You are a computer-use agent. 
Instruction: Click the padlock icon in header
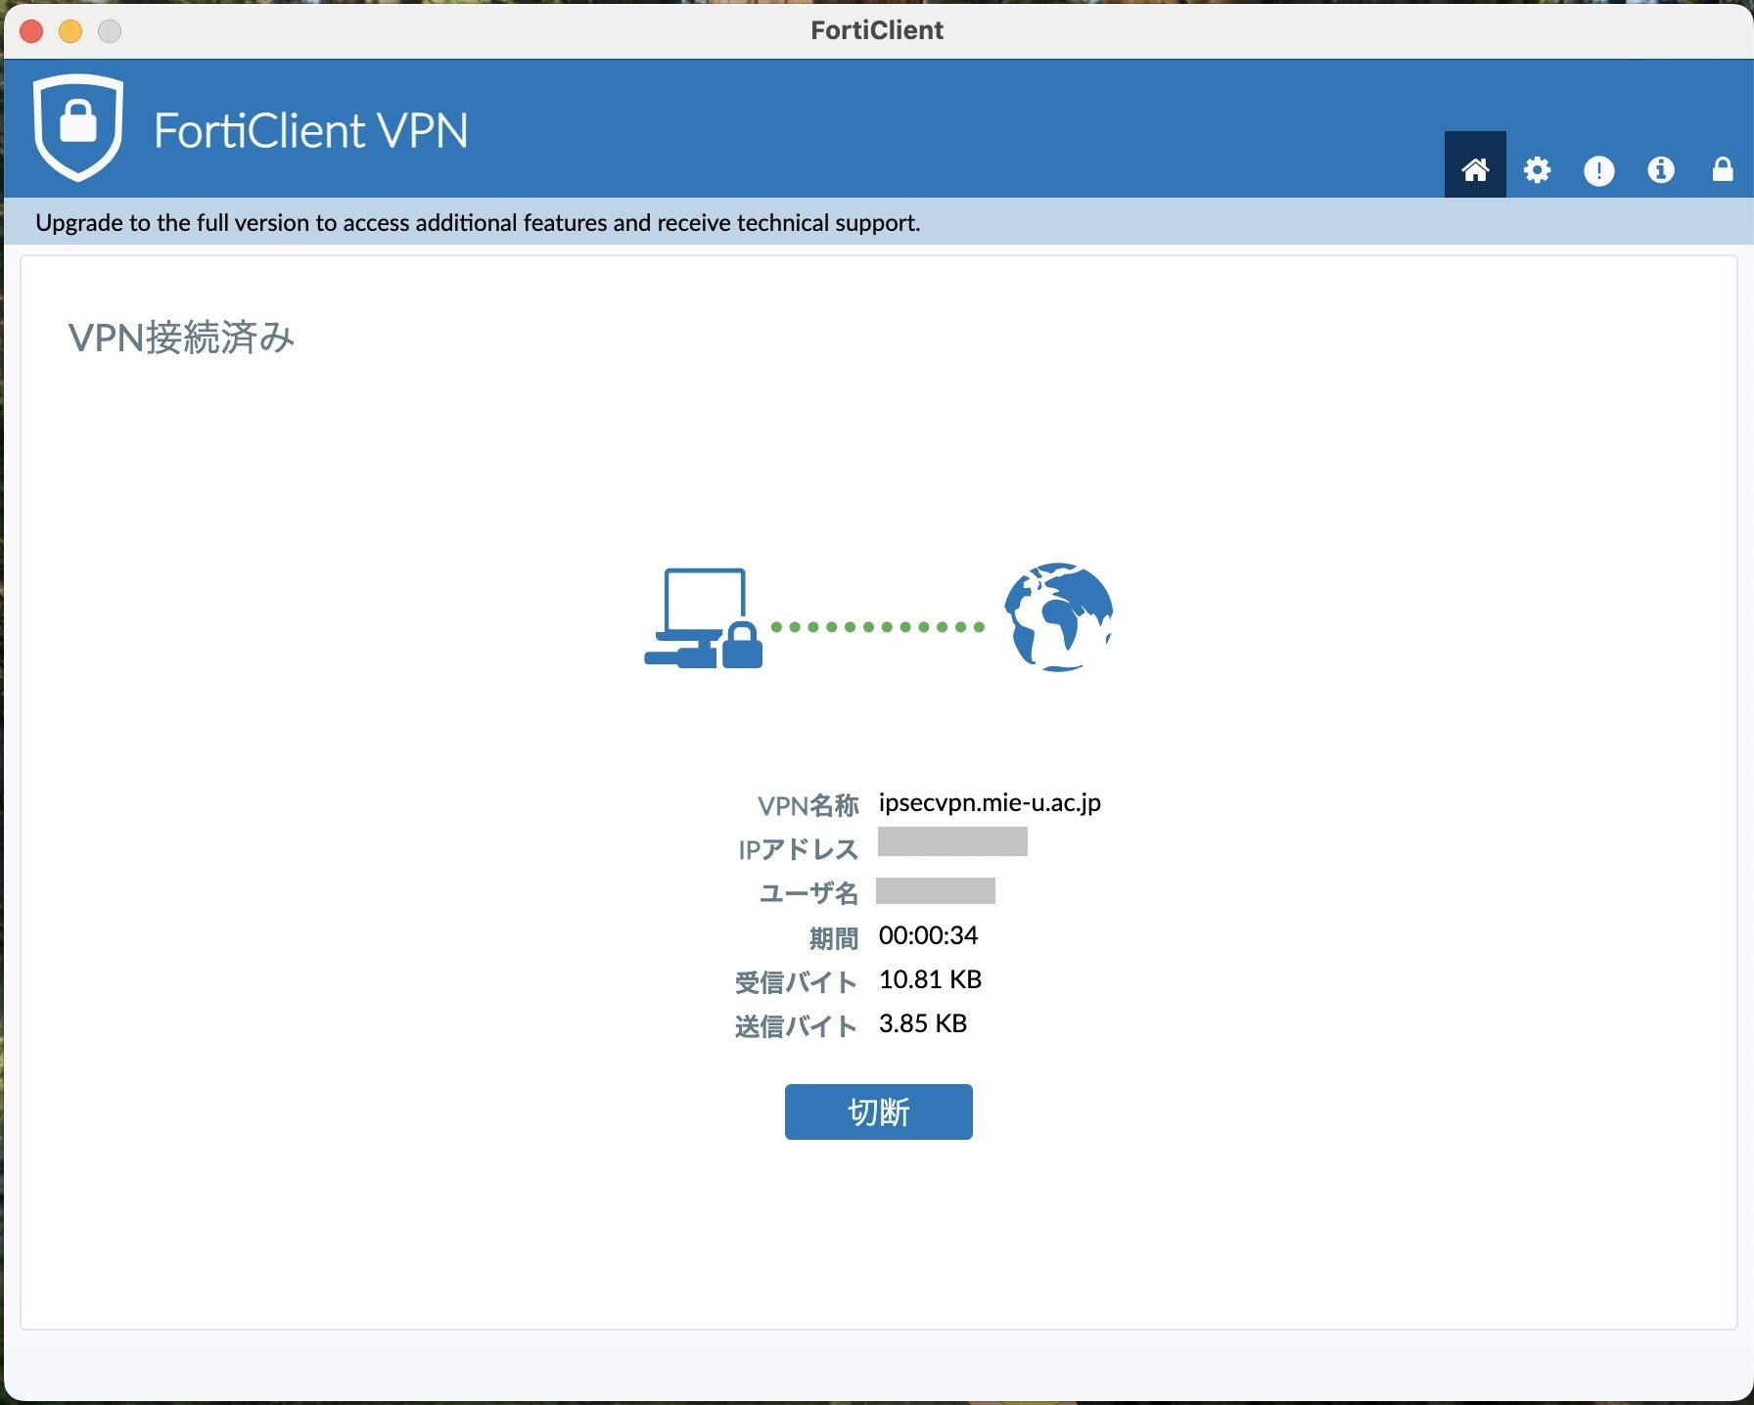pyautogui.click(x=1722, y=170)
